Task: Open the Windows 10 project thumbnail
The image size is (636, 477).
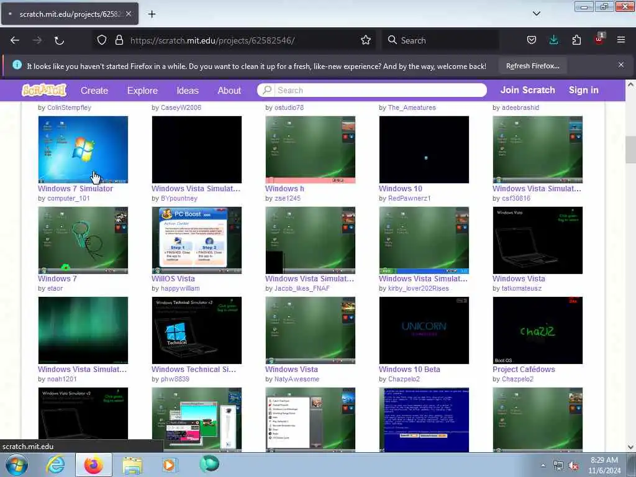Action: coord(424,149)
